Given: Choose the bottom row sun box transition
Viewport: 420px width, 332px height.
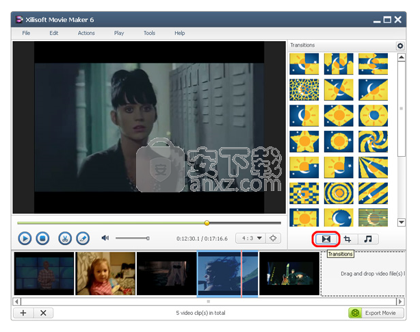Looking at the screenshot, I should click(304, 217).
